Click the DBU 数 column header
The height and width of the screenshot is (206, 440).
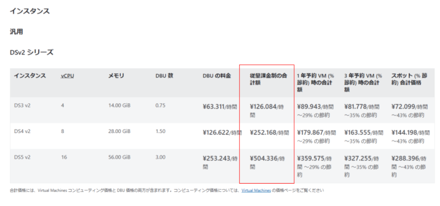point(164,76)
